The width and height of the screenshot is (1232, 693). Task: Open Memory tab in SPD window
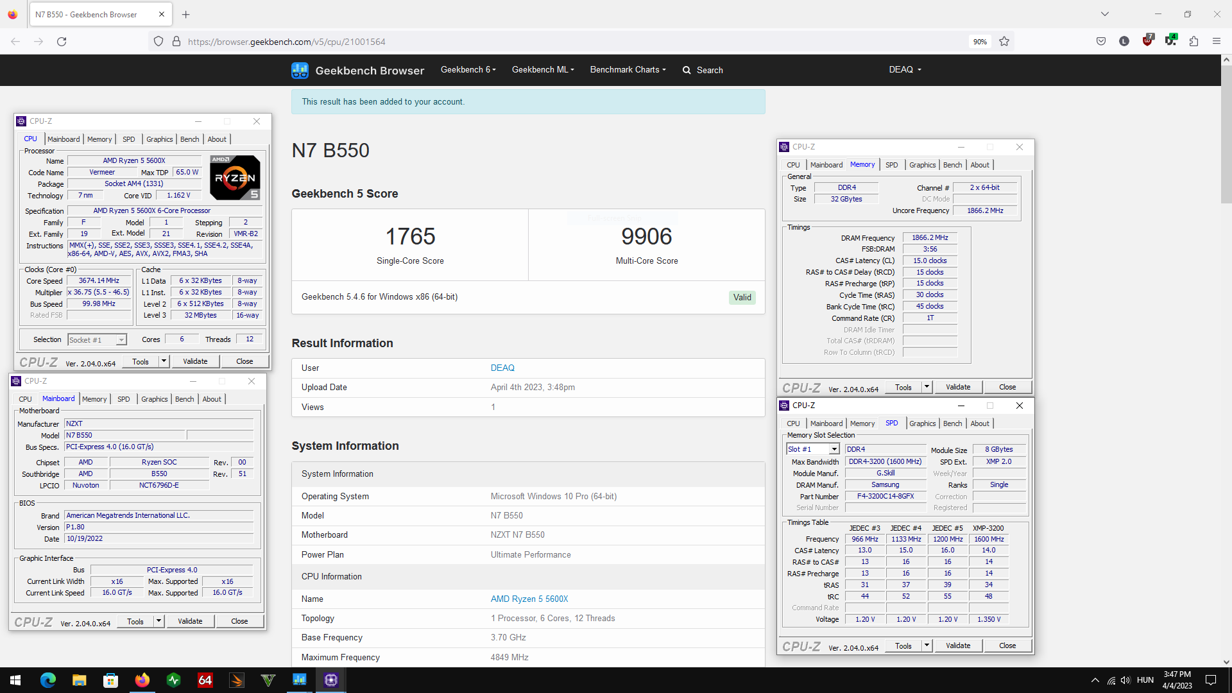point(862,424)
